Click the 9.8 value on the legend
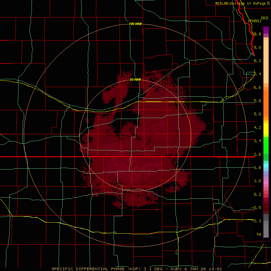 click(257, 34)
